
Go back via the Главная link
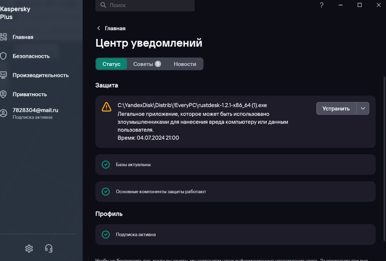pos(111,28)
